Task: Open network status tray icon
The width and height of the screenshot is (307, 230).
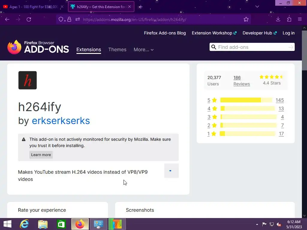Action: tap(272, 224)
